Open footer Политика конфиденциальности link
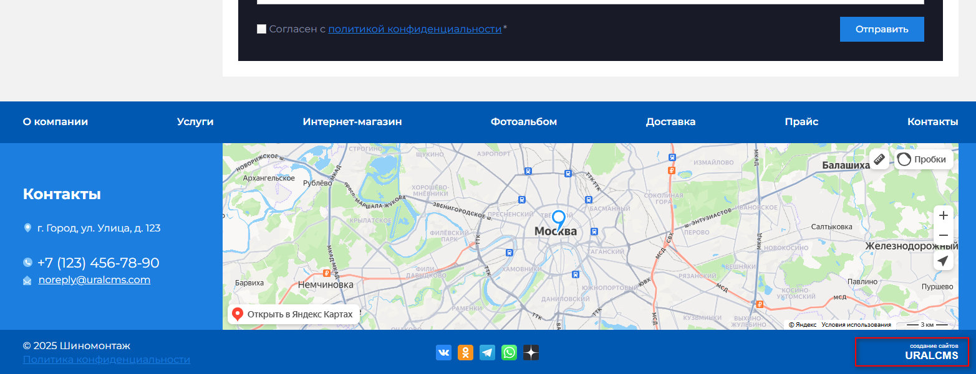Screen dimensions: 976x374 point(107,360)
